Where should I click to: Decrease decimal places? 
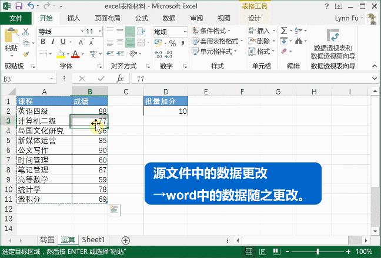tap(168, 55)
